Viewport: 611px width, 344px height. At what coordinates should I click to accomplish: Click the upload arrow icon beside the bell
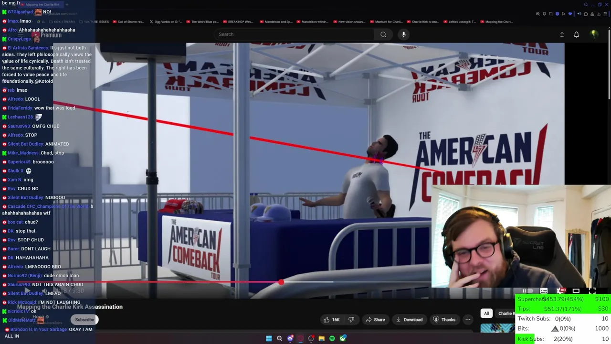click(562, 34)
